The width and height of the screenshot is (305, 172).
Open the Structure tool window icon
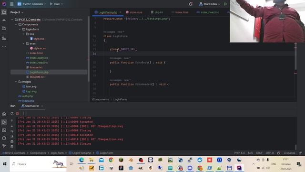4,38
